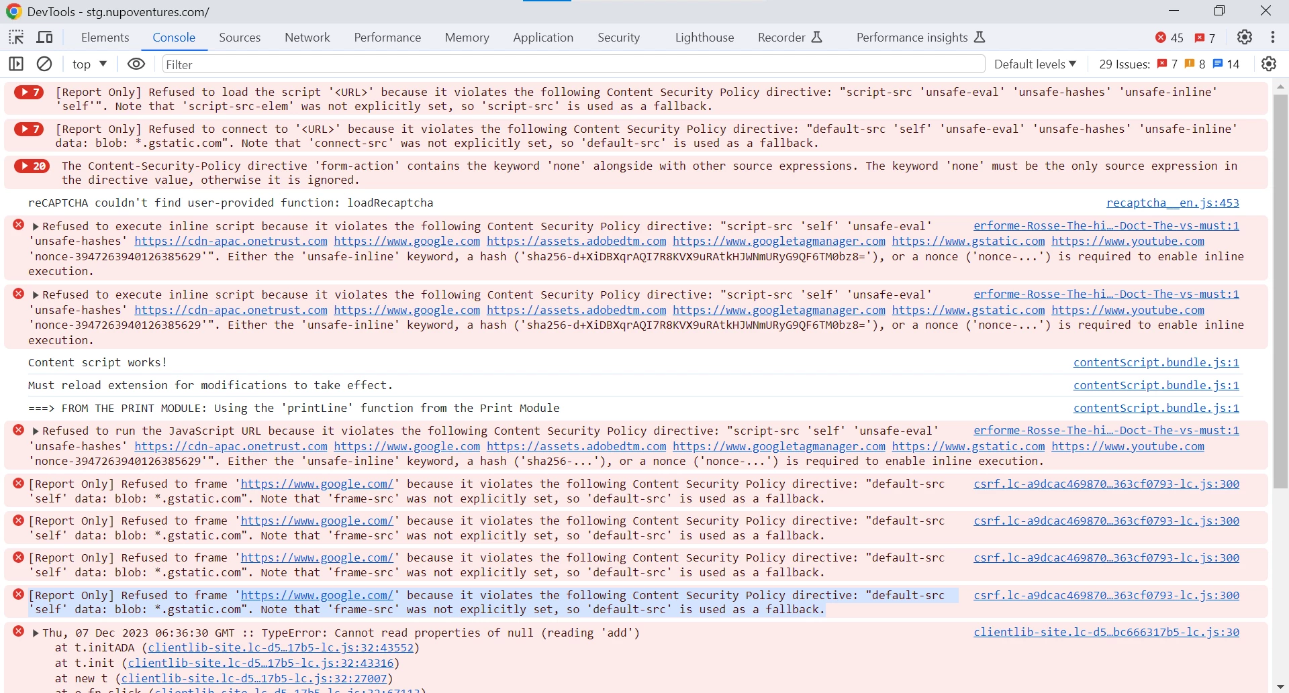
Task: Click the 45 errors counter icon
Action: tap(1169, 38)
